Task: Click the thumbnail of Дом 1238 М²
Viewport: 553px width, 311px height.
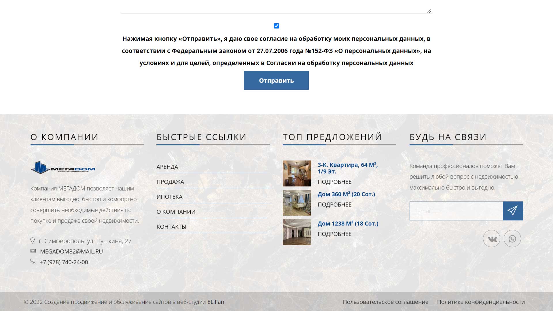Action: pyautogui.click(x=297, y=232)
